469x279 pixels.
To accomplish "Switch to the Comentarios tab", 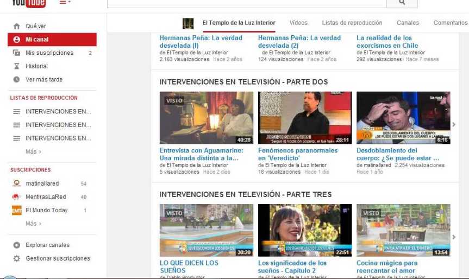I will (451, 23).
